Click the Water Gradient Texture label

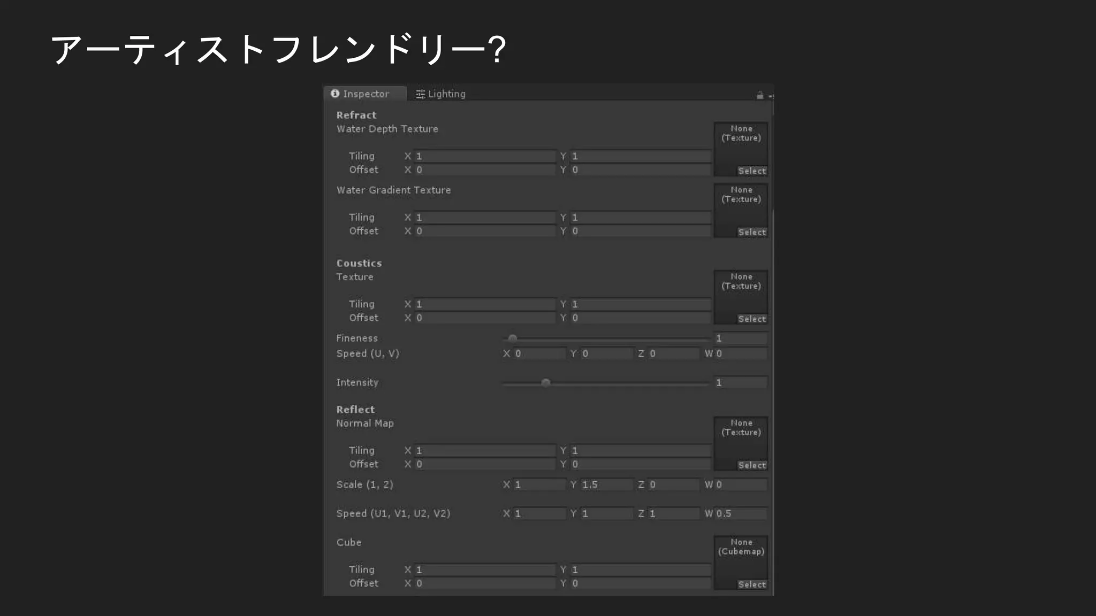pyautogui.click(x=393, y=190)
